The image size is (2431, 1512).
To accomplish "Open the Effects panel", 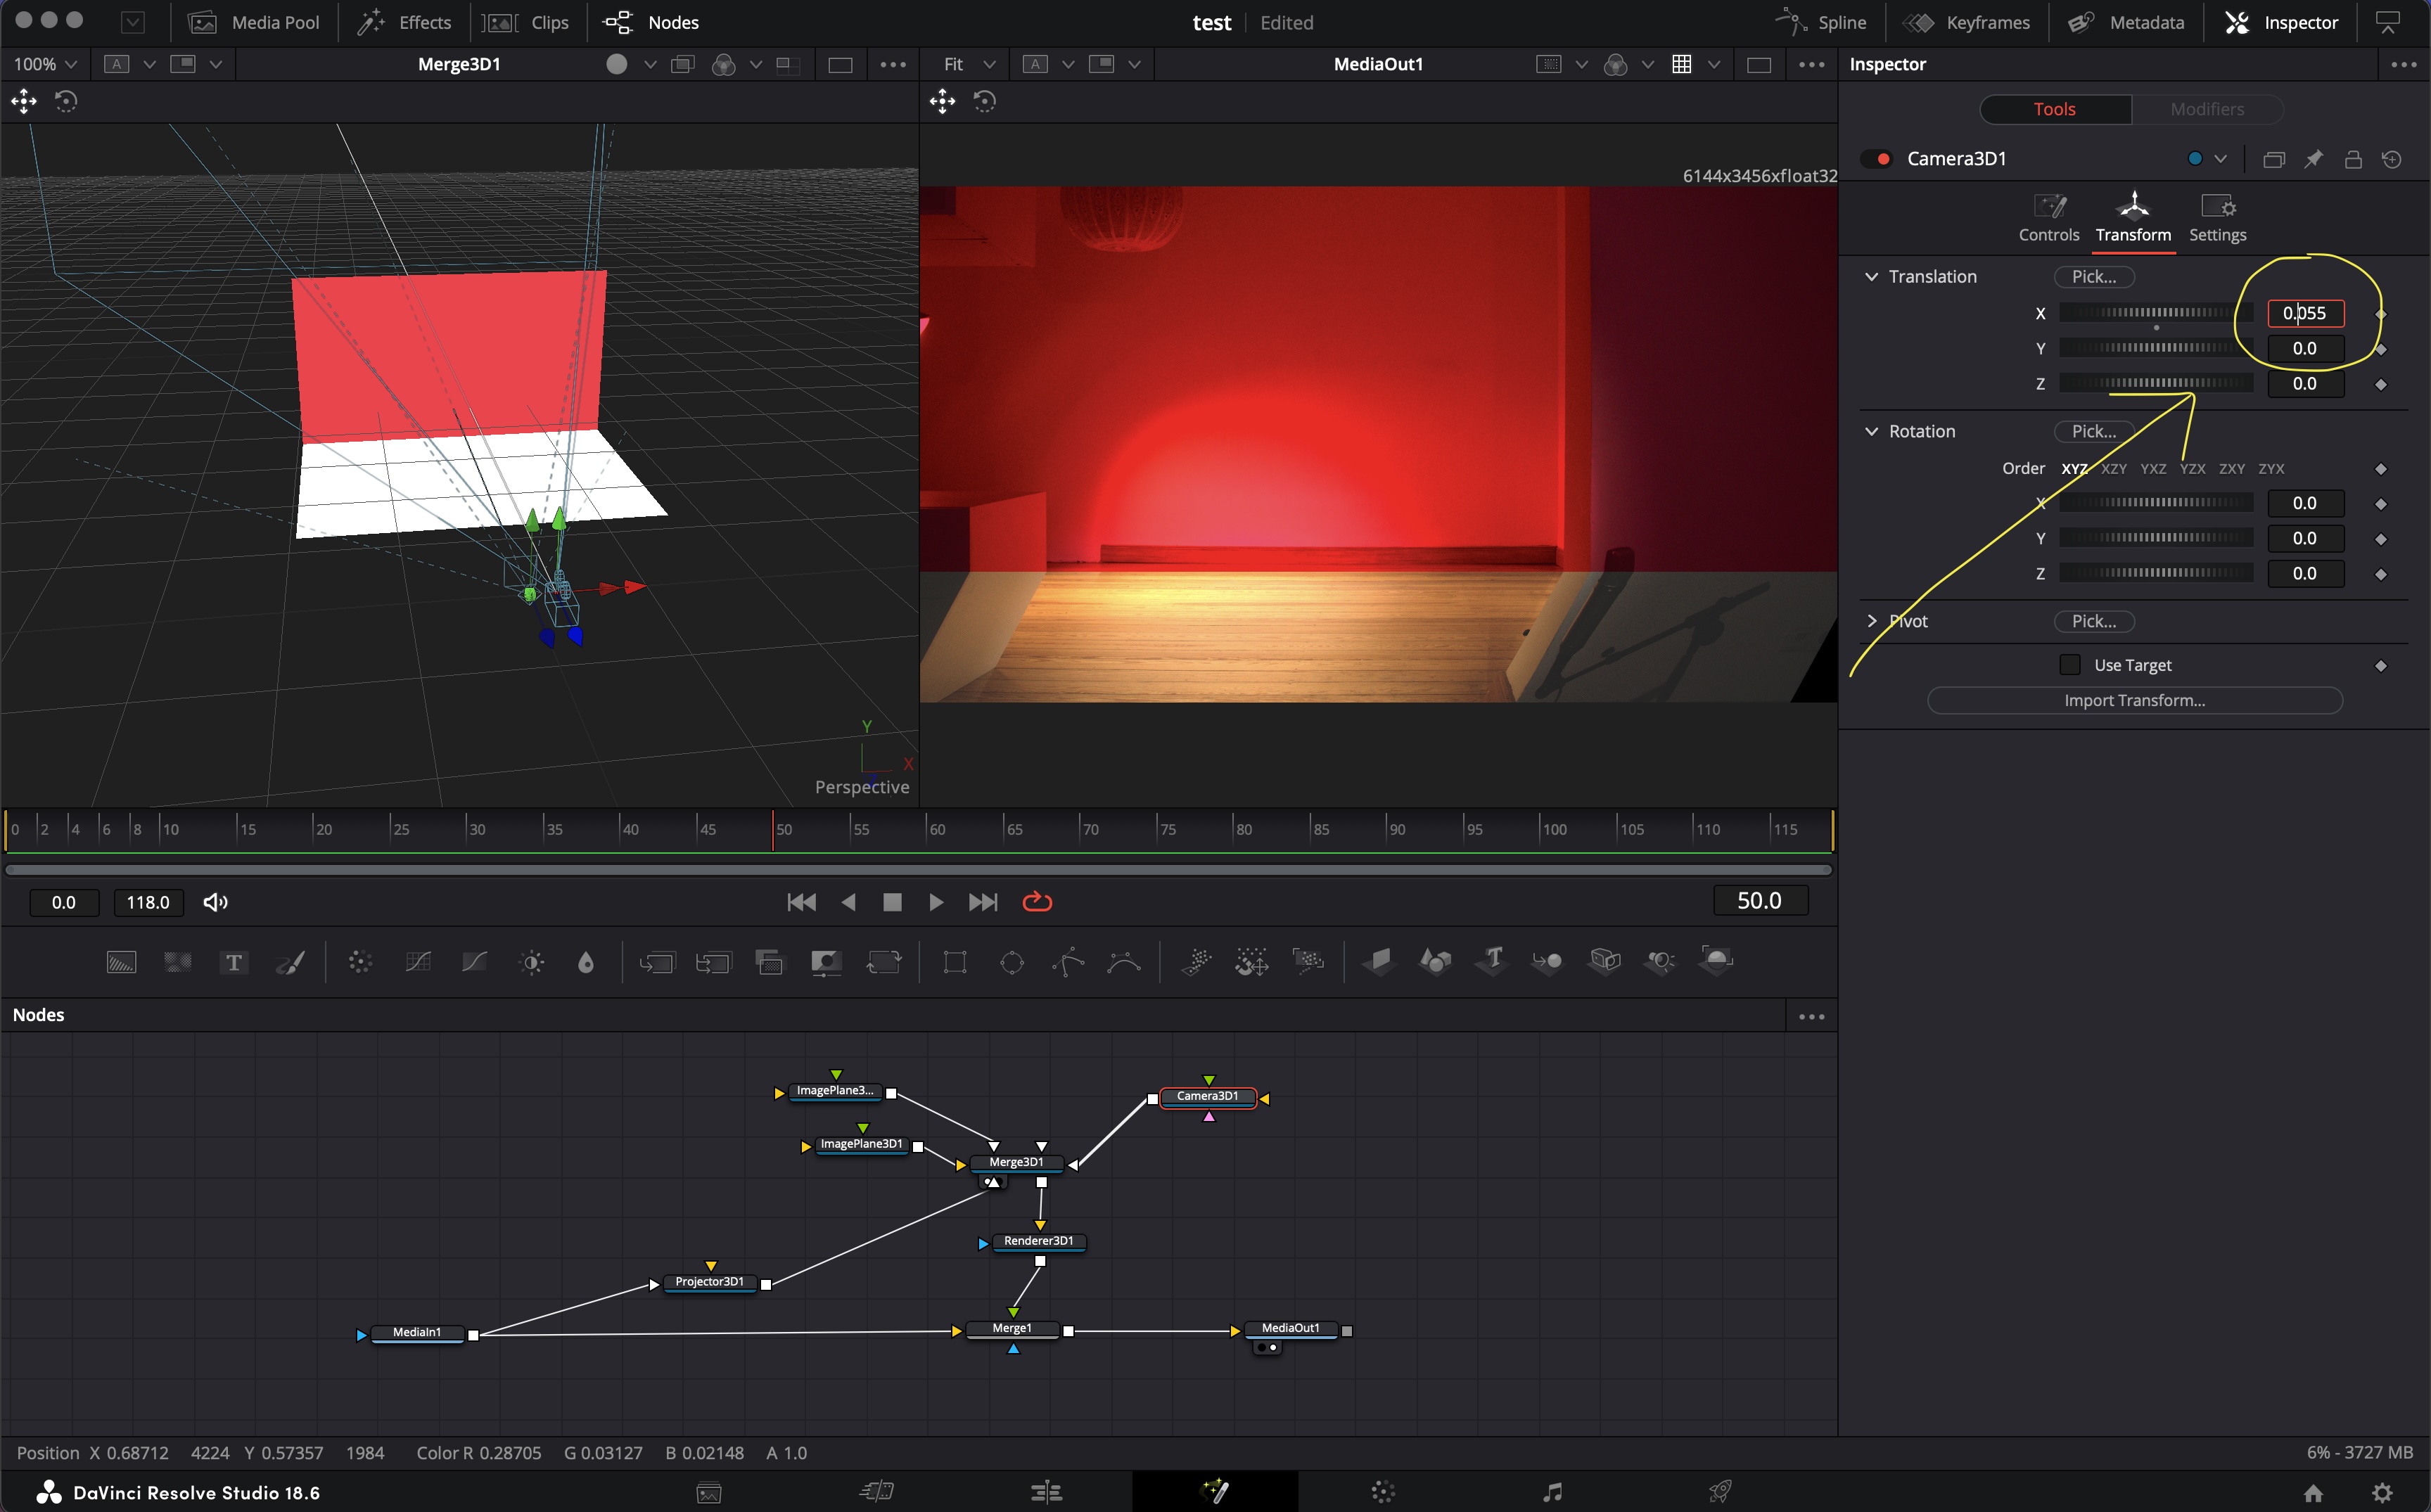I will point(405,22).
